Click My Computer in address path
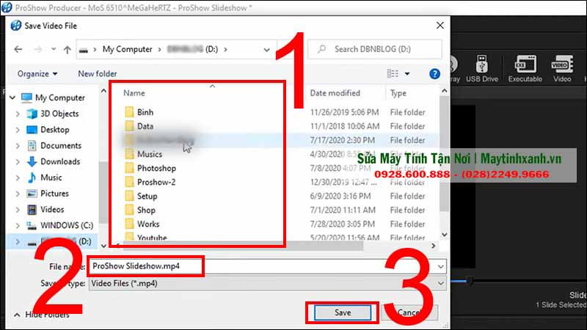587x330 pixels. [127, 49]
